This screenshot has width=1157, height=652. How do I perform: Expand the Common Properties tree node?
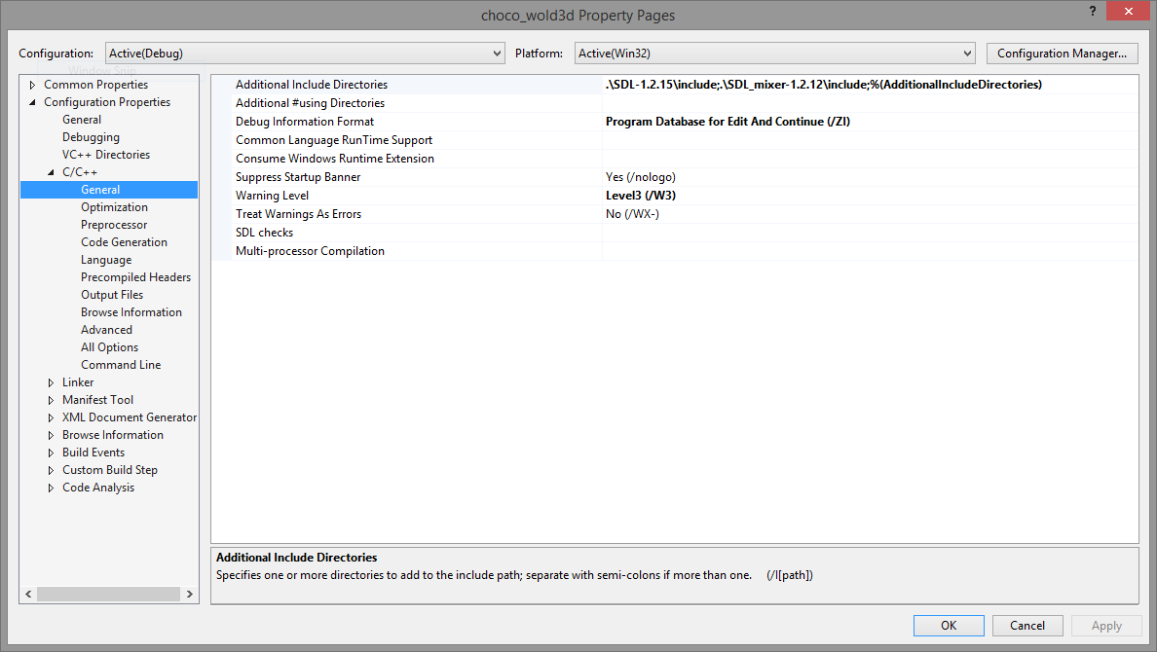coord(32,85)
